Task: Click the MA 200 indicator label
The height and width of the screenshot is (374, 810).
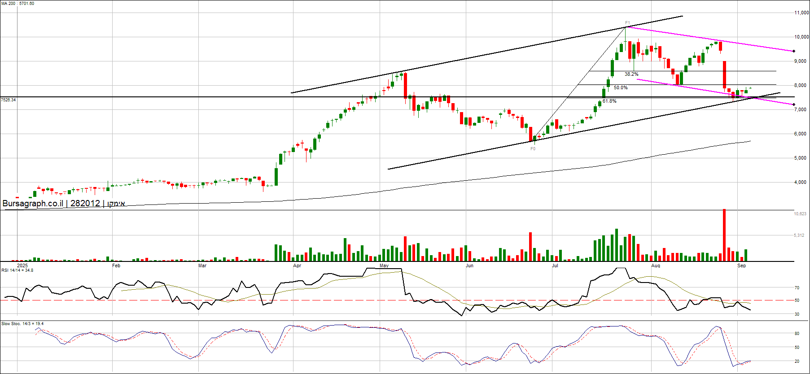Action: [x=18, y=4]
